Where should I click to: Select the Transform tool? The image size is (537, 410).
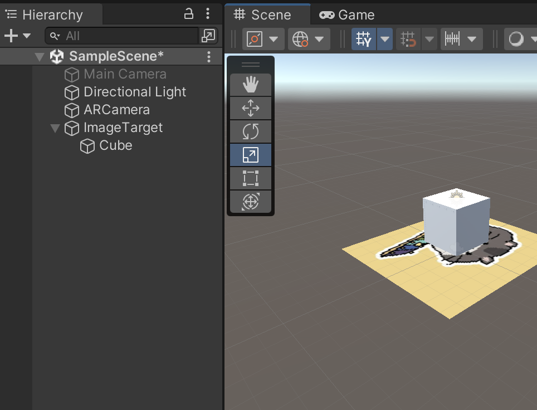[x=250, y=202]
